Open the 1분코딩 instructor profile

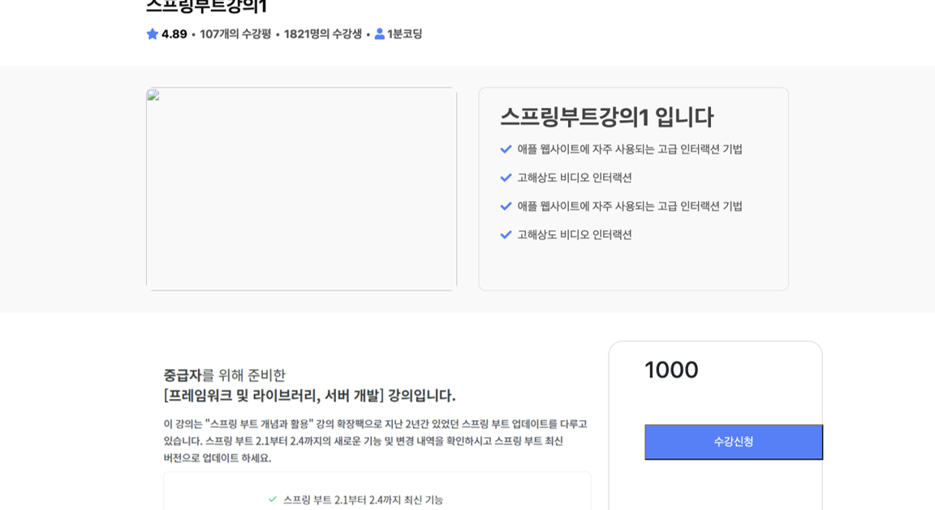pyautogui.click(x=404, y=34)
